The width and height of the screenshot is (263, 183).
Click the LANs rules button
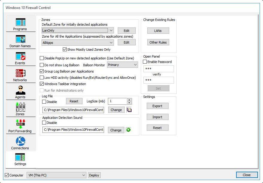pyautogui.click(x=158, y=31)
